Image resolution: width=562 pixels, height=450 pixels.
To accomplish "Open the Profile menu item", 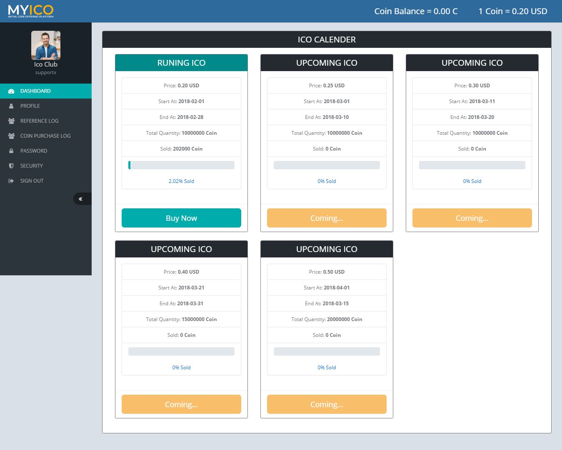I will (30, 106).
